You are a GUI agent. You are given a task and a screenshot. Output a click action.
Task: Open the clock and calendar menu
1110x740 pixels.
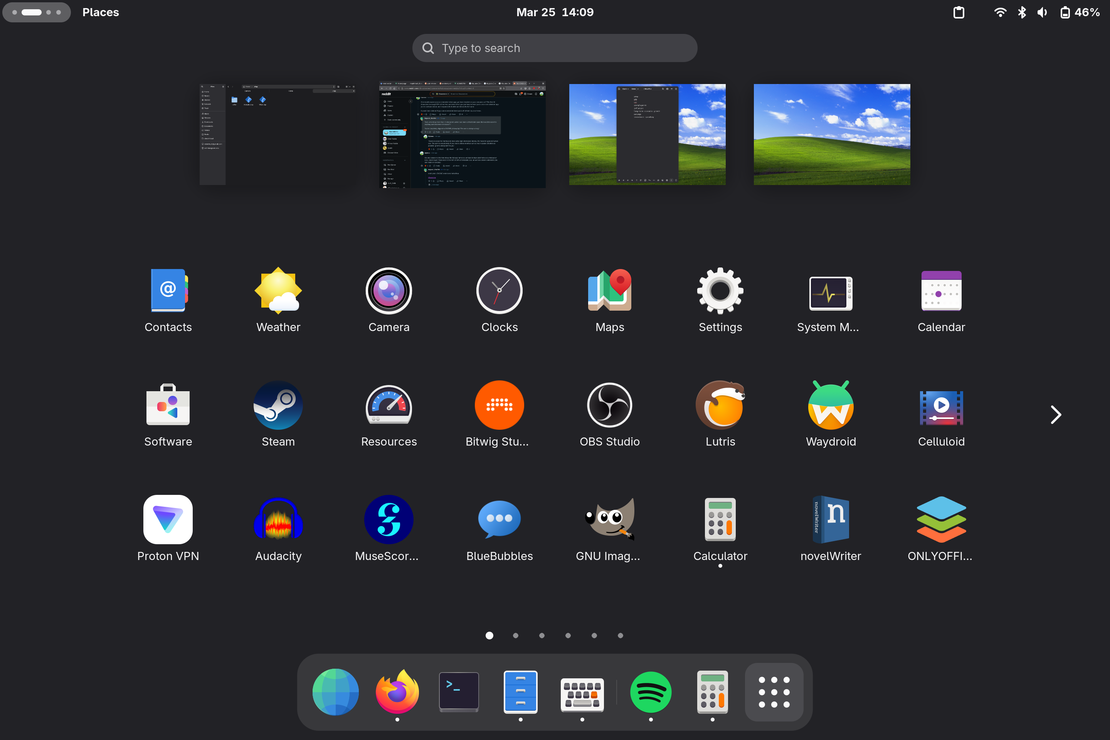click(x=555, y=12)
